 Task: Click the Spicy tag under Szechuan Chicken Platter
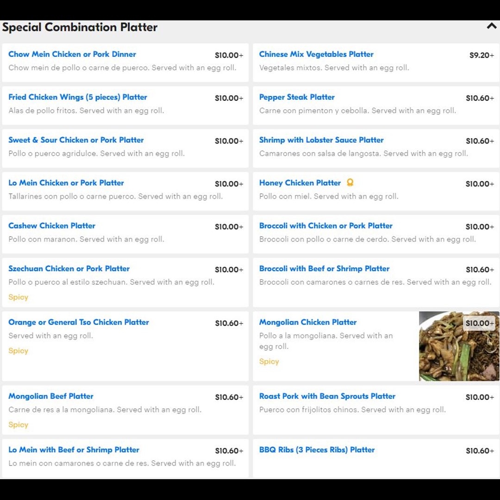18,297
